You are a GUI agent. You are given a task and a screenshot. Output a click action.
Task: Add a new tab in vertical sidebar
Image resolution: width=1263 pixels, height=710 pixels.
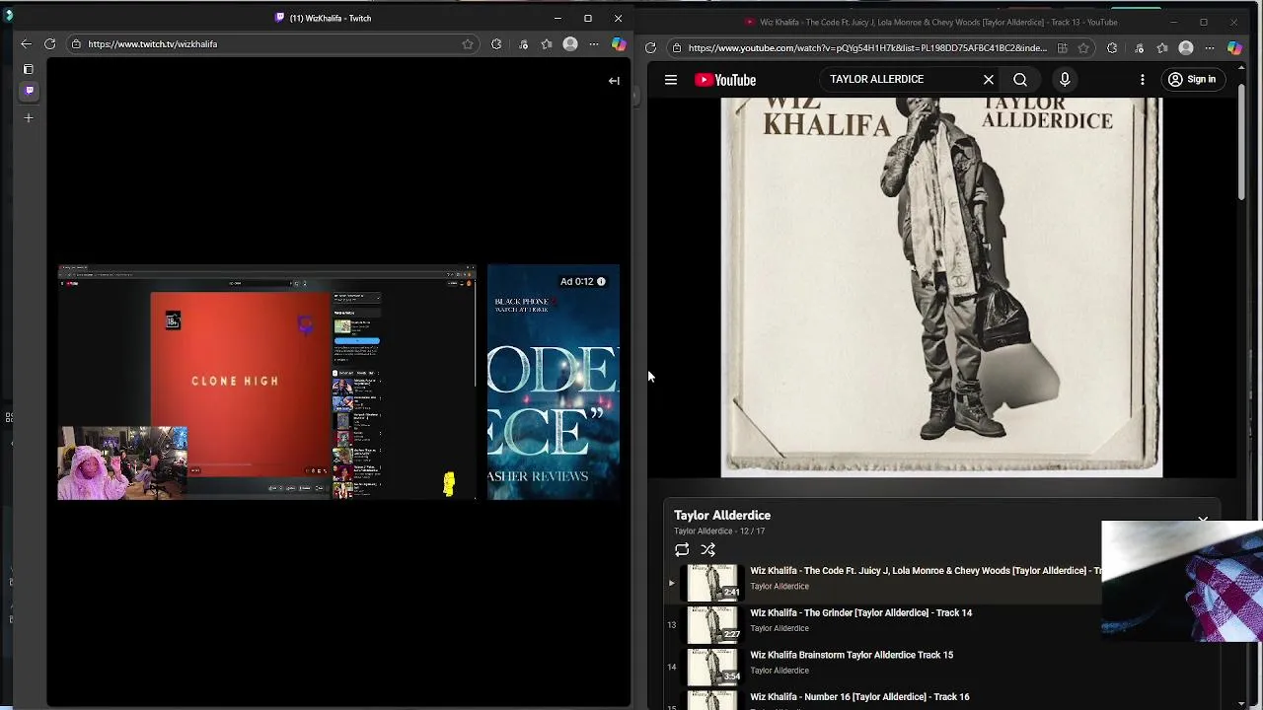[x=29, y=118]
